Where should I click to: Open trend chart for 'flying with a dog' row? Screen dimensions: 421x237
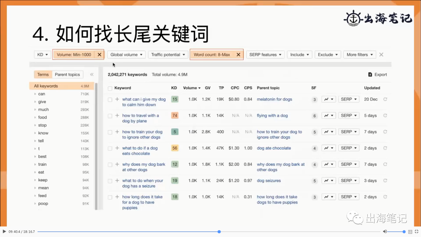coord(329,115)
